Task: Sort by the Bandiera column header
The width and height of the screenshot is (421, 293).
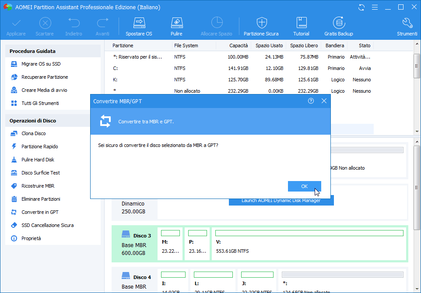Action: [335, 45]
